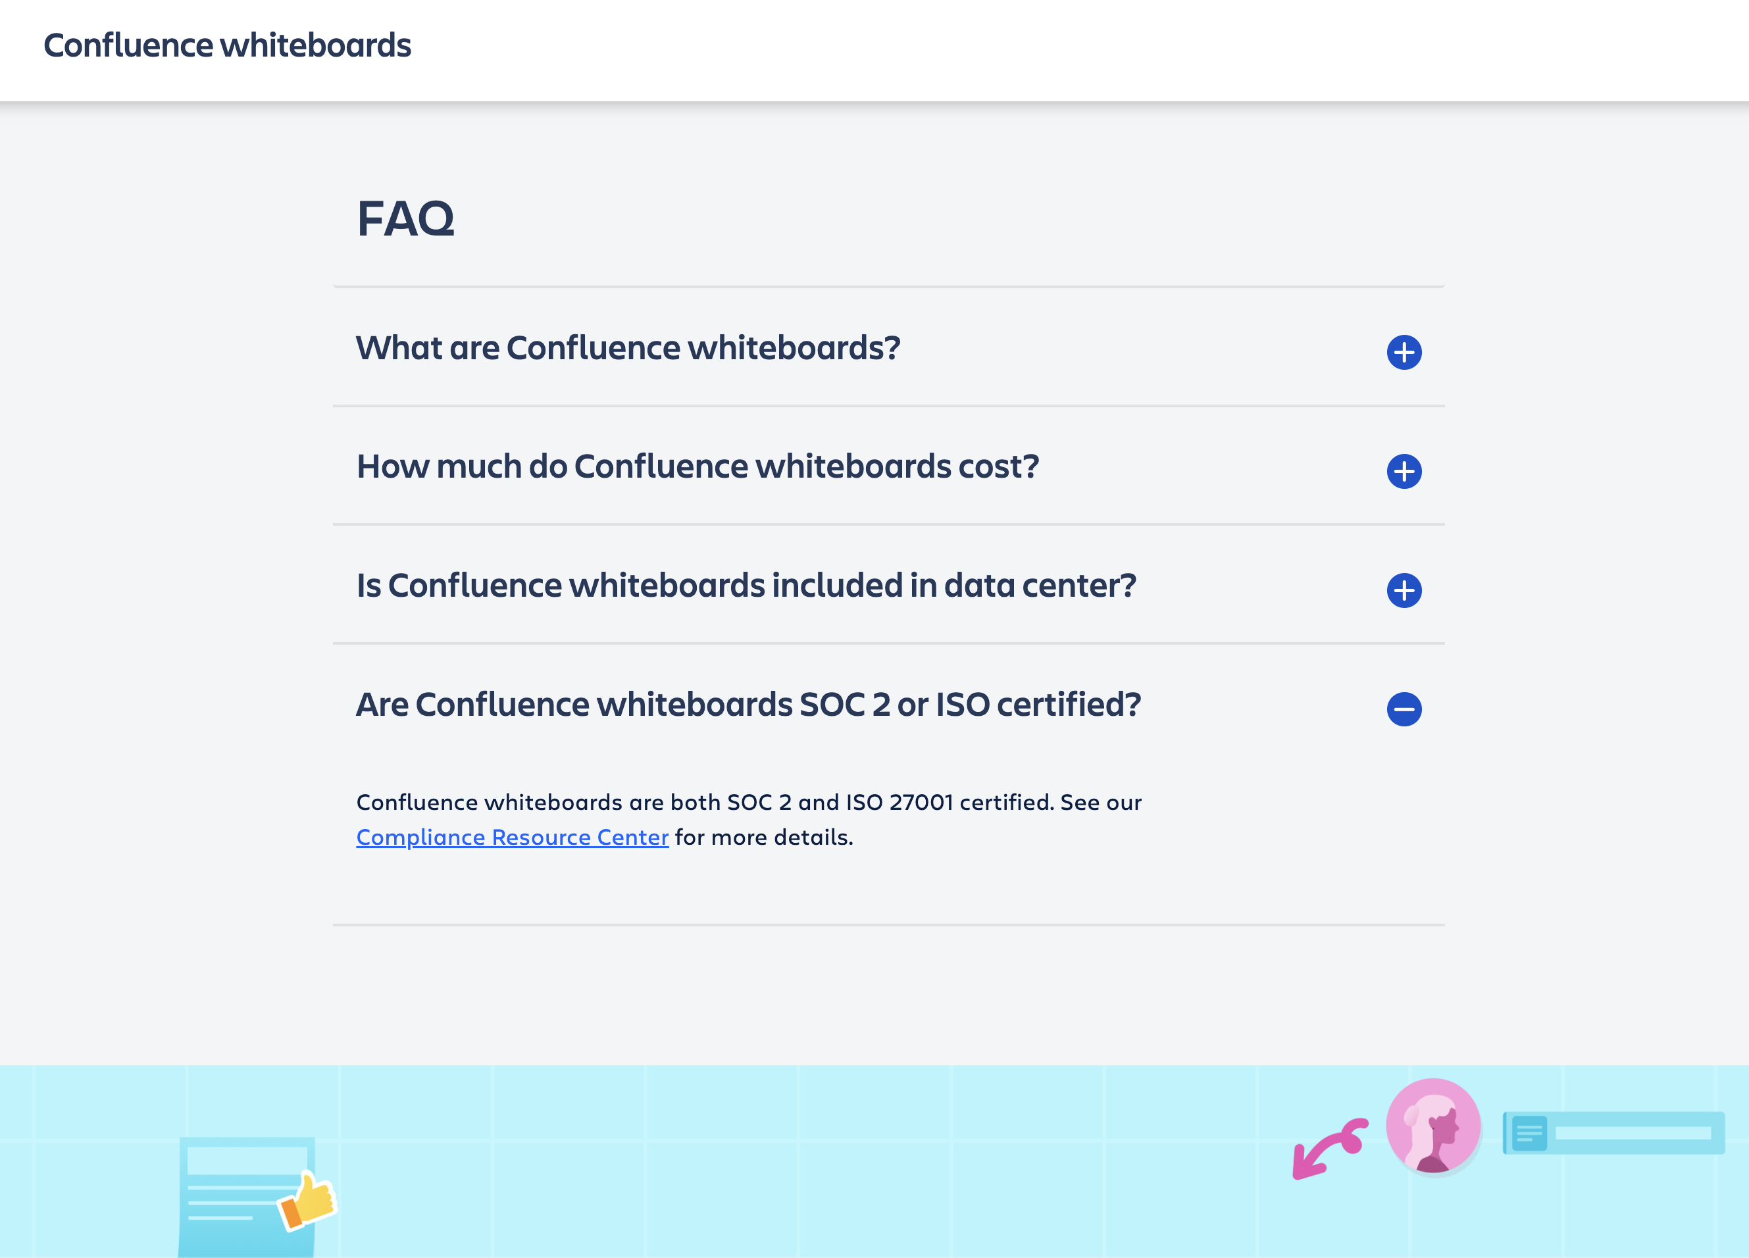Click the pink curved arrow icon
Viewport: 1749px width, 1258px height.
coord(1328,1147)
